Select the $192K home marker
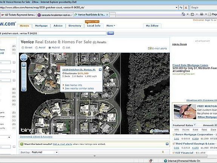 (x=112, y=120)
